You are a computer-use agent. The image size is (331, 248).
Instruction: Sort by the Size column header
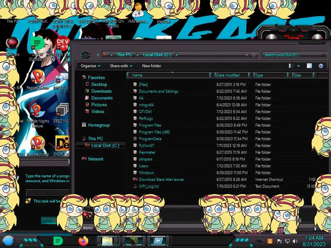(x=303, y=75)
